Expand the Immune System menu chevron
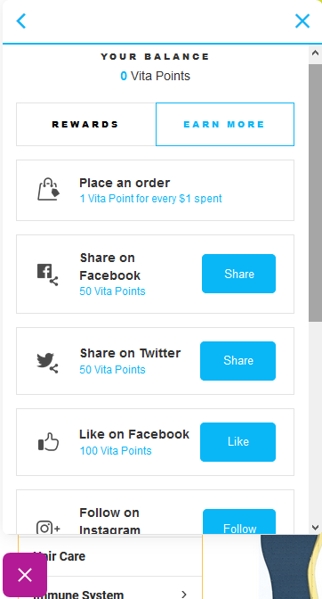Screen dimensions: 322x599 pyautogui.click(x=184, y=594)
